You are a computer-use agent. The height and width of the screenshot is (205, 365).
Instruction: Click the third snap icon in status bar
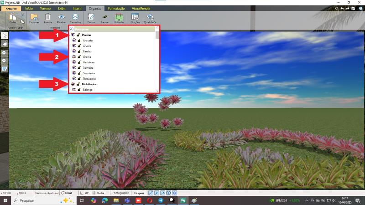click(163, 193)
